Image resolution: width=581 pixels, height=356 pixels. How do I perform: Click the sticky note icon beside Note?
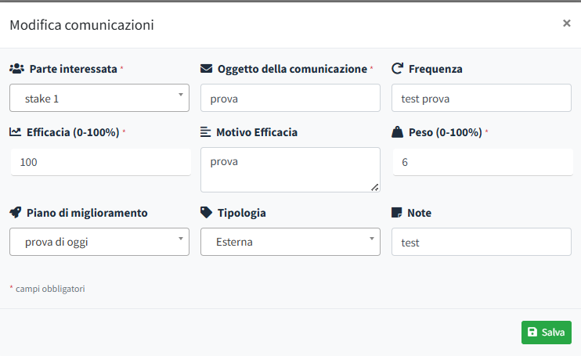pos(397,213)
